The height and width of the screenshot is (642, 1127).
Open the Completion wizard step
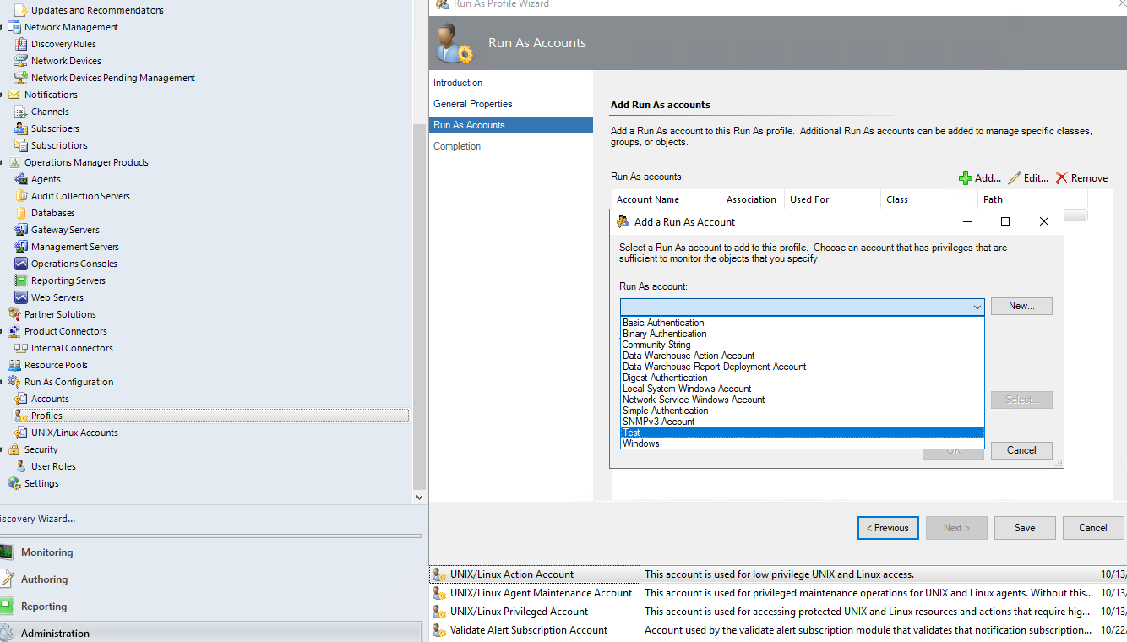pos(457,146)
